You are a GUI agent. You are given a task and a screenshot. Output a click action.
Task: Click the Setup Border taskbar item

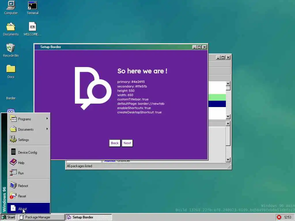[89, 217]
